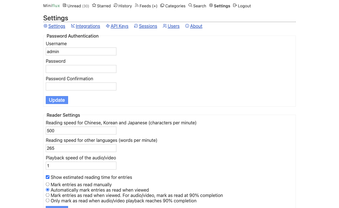This screenshot has width=339, height=208.
Task: Open API Keys tab
Action: click(119, 26)
